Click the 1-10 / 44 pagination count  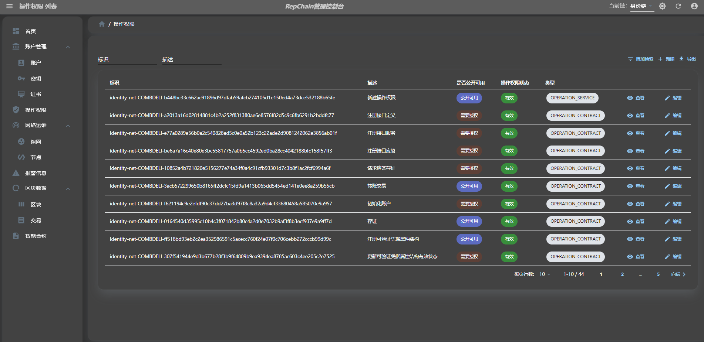tap(573, 274)
